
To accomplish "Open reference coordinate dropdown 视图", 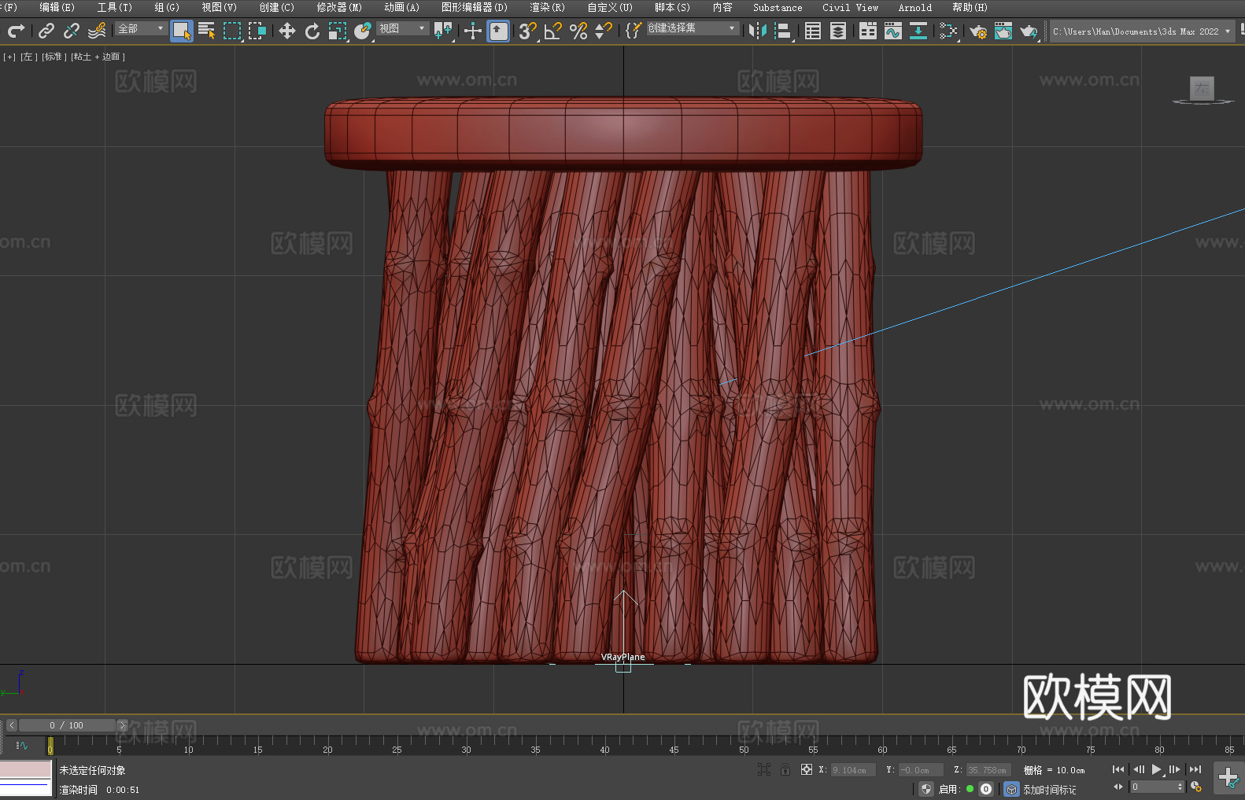I will pos(402,28).
